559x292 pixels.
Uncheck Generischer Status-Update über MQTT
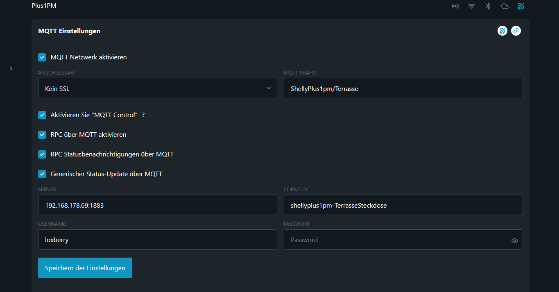tap(42, 174)
